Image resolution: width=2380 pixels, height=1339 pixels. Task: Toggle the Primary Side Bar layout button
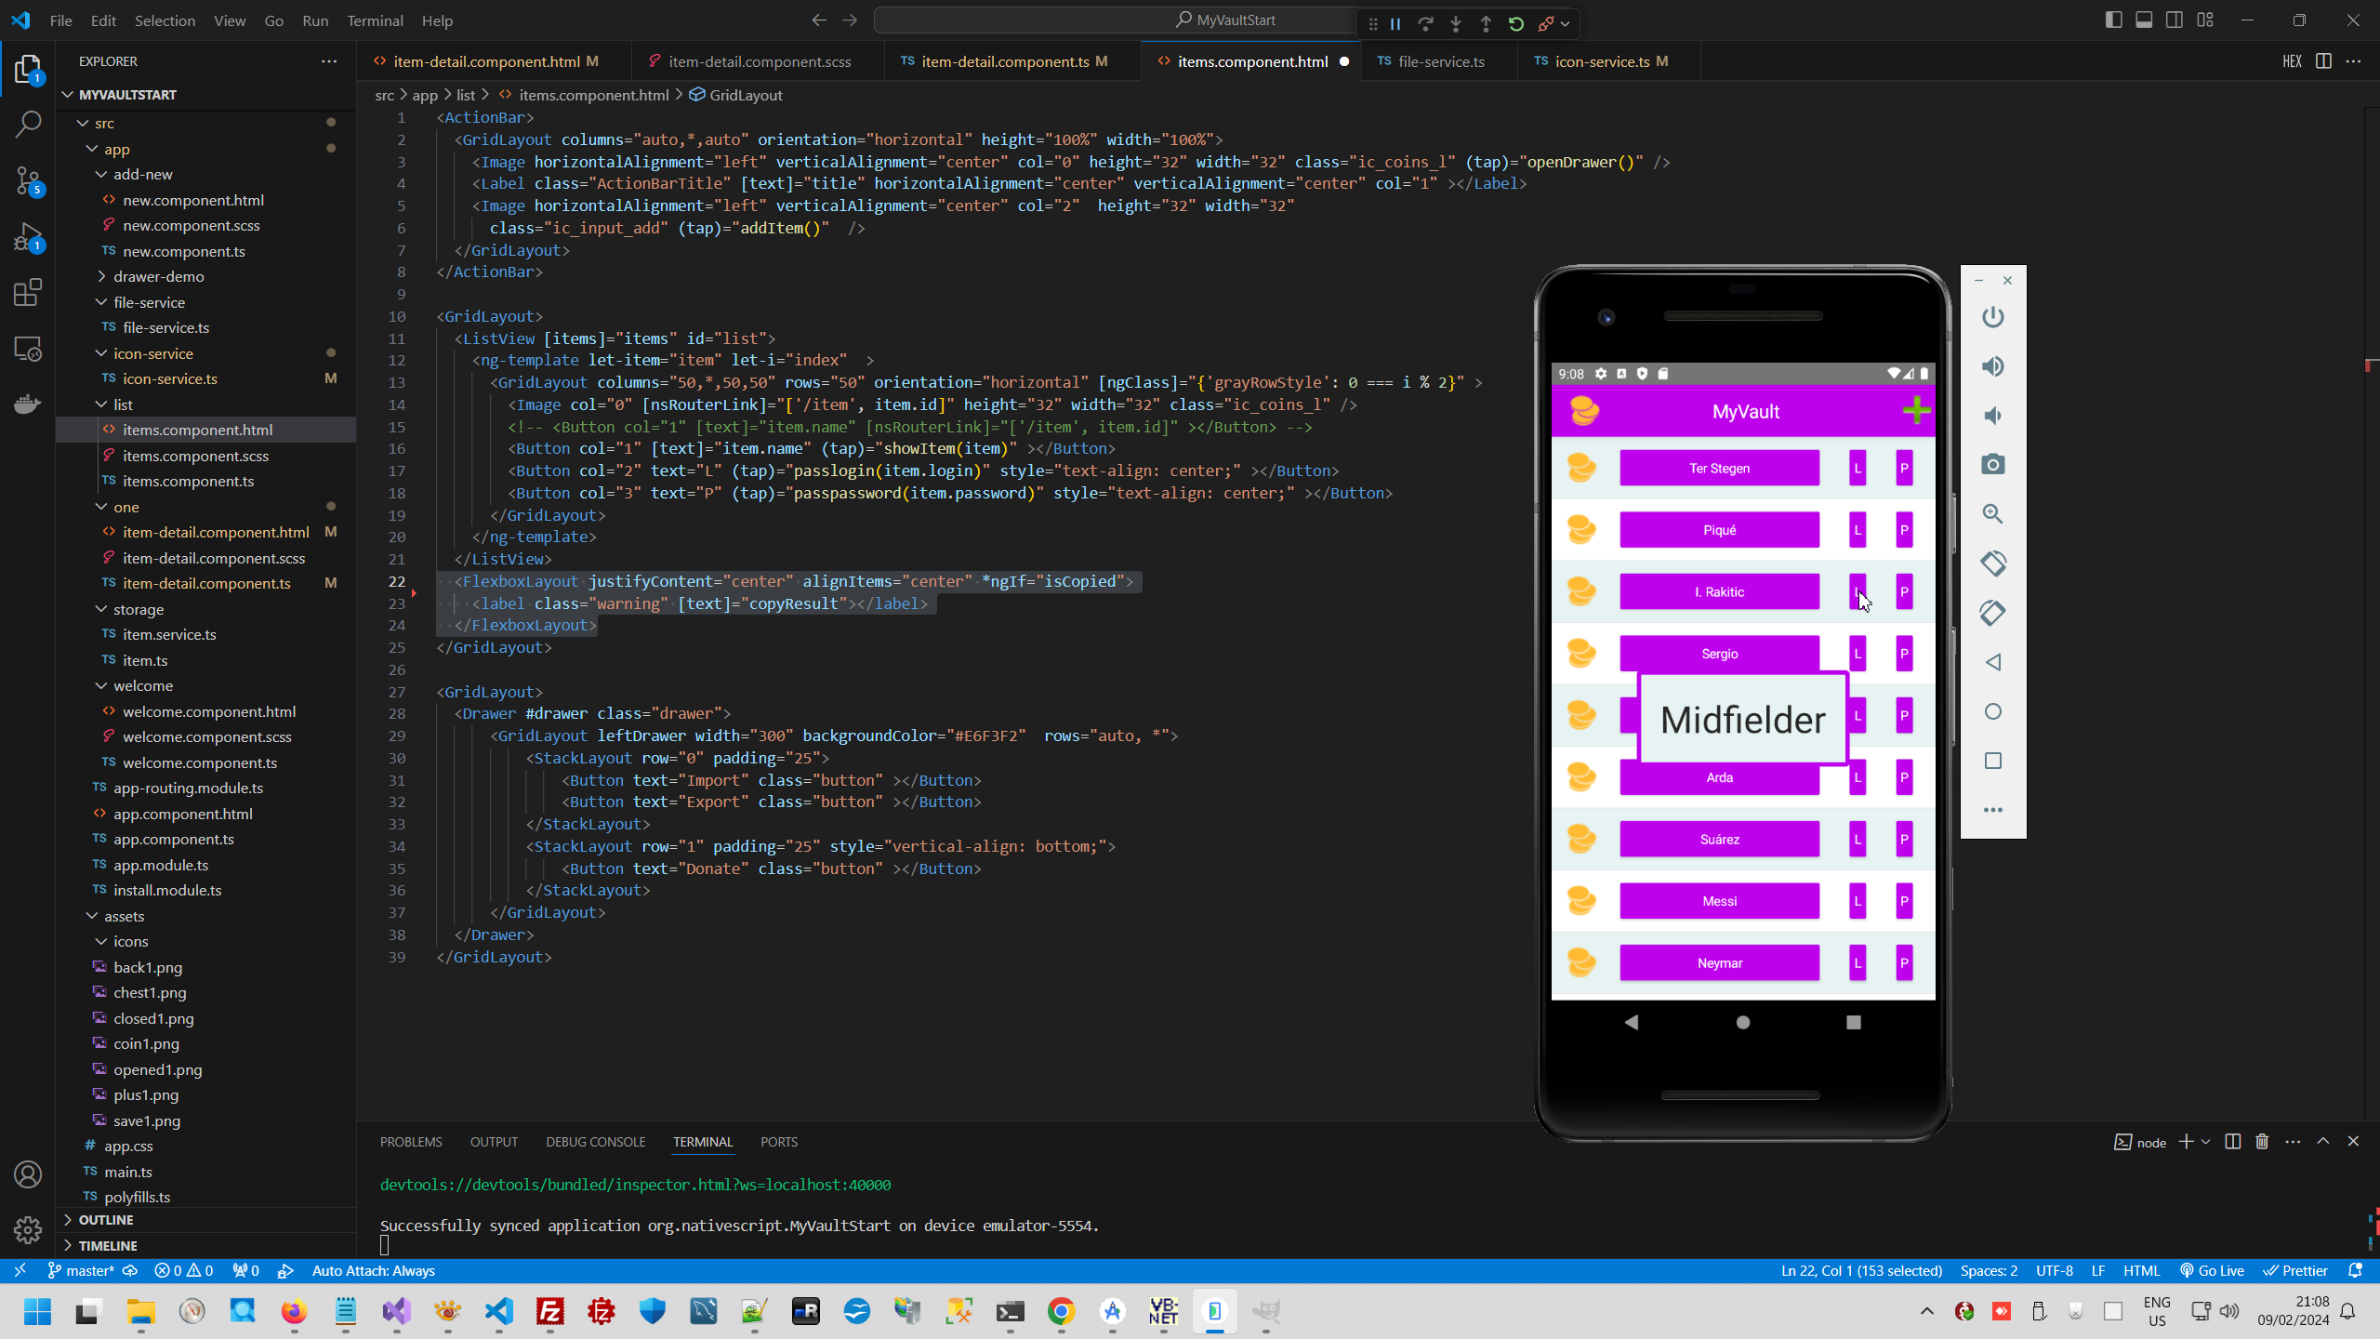2113,20
